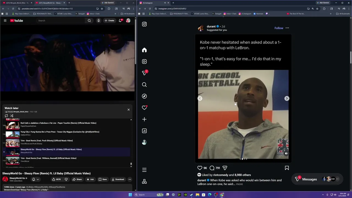Image resolution: width=352 pixels, height=198 pixels.
Task: Open Instagram Notifications heart in the sidebar
Action: coord(144,108)
